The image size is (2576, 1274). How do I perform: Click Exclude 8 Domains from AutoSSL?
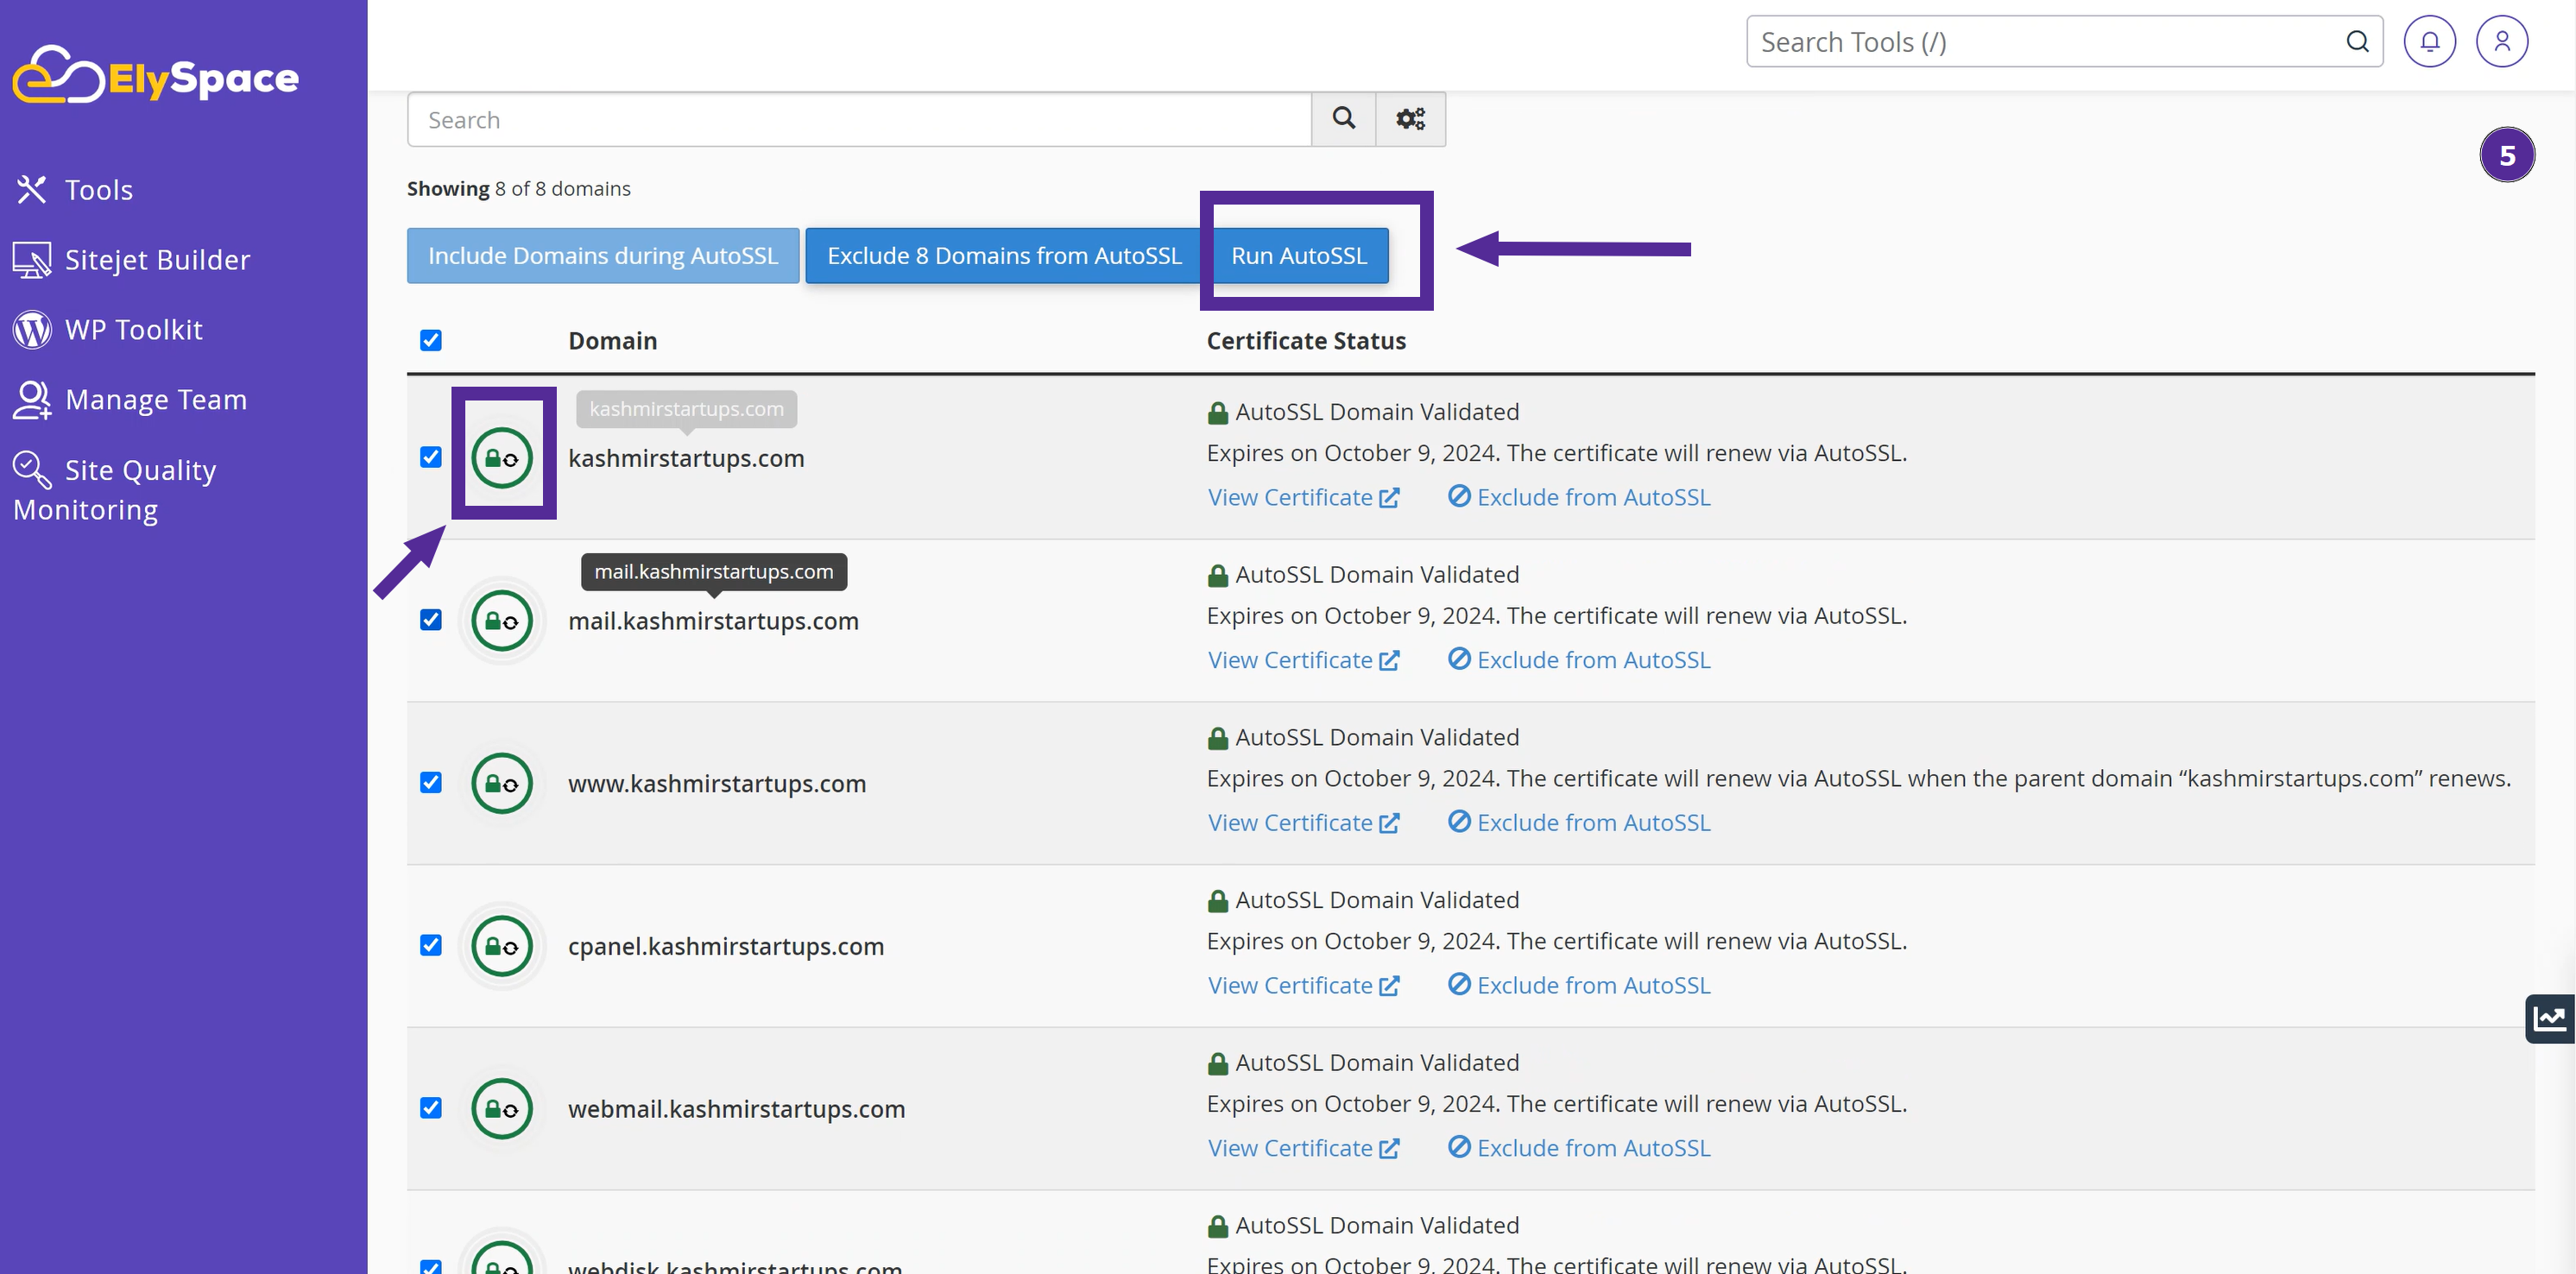pyautogui.click(x=1004, y=255)
